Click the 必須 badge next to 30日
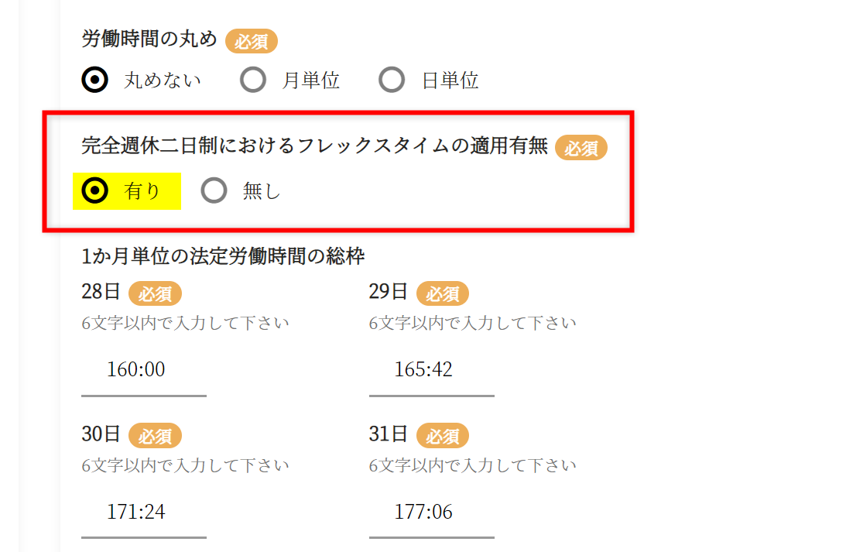Image resolution: width=846 pixels, height=552 pixels. (x=155, y=436)
